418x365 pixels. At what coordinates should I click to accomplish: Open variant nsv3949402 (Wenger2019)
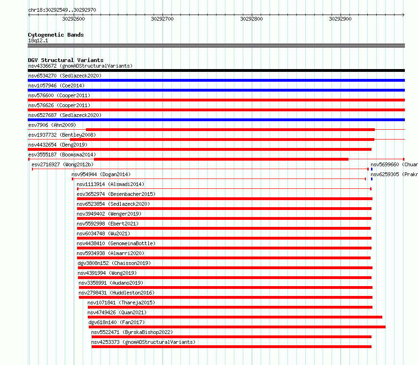click(109, 214)
